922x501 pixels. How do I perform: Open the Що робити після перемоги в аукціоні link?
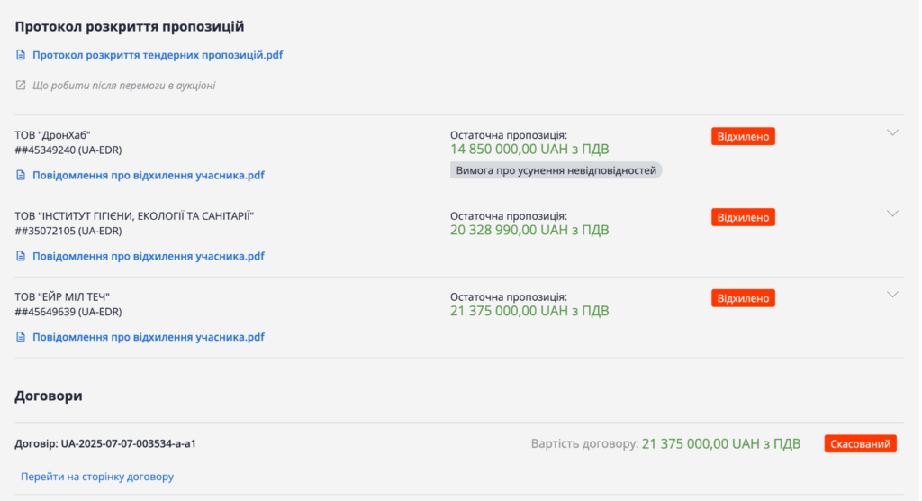tap(123, 86)
